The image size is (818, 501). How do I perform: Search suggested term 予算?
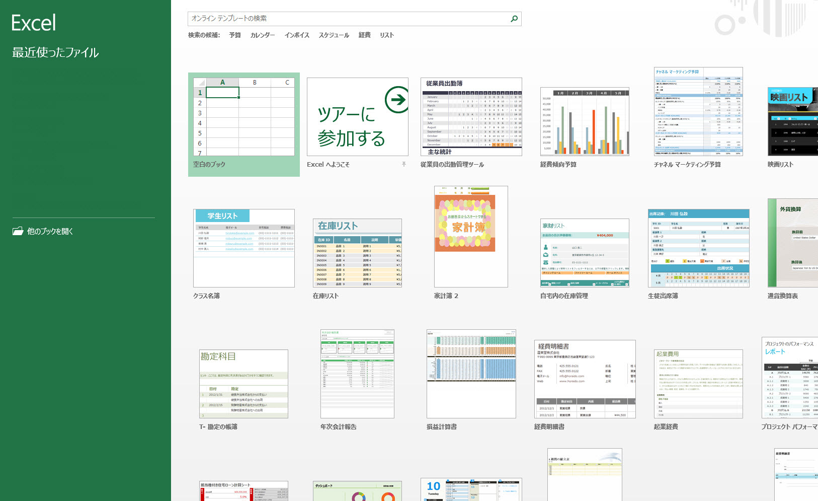tap(235, 35)
